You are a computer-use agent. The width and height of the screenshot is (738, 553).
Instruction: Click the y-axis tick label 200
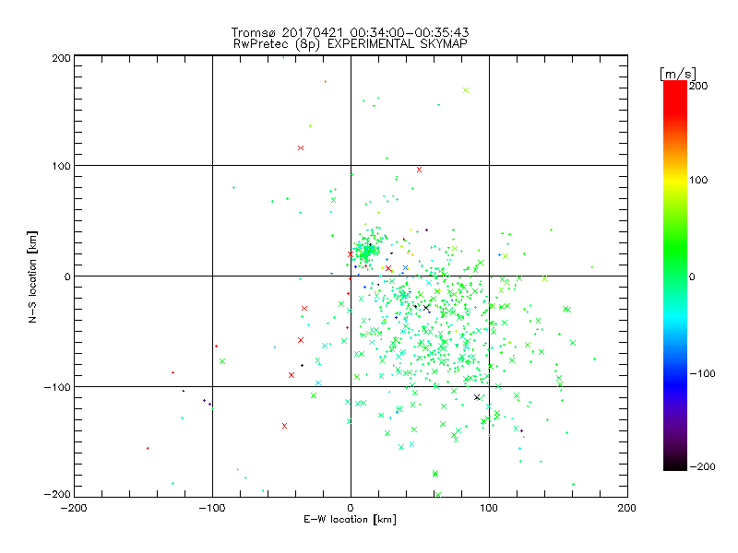click(x=61, y=58)
